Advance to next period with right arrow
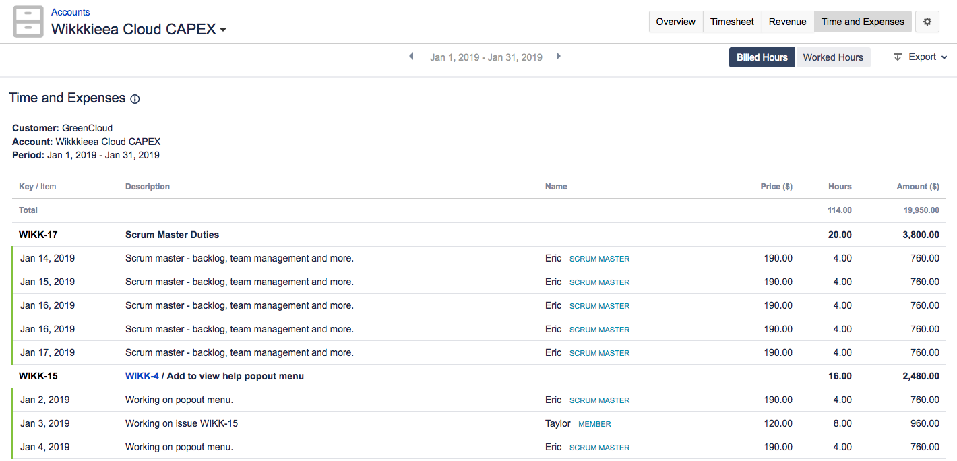The image size is (957, 461). [x=558, y=57]
